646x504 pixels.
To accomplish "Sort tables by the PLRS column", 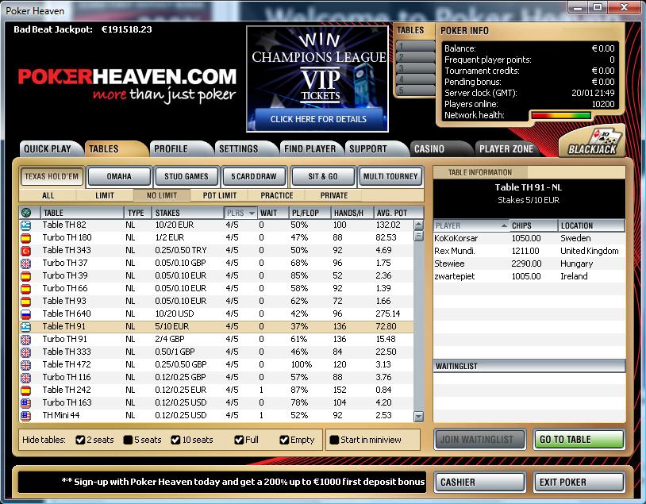I will [x=240, y=213].
